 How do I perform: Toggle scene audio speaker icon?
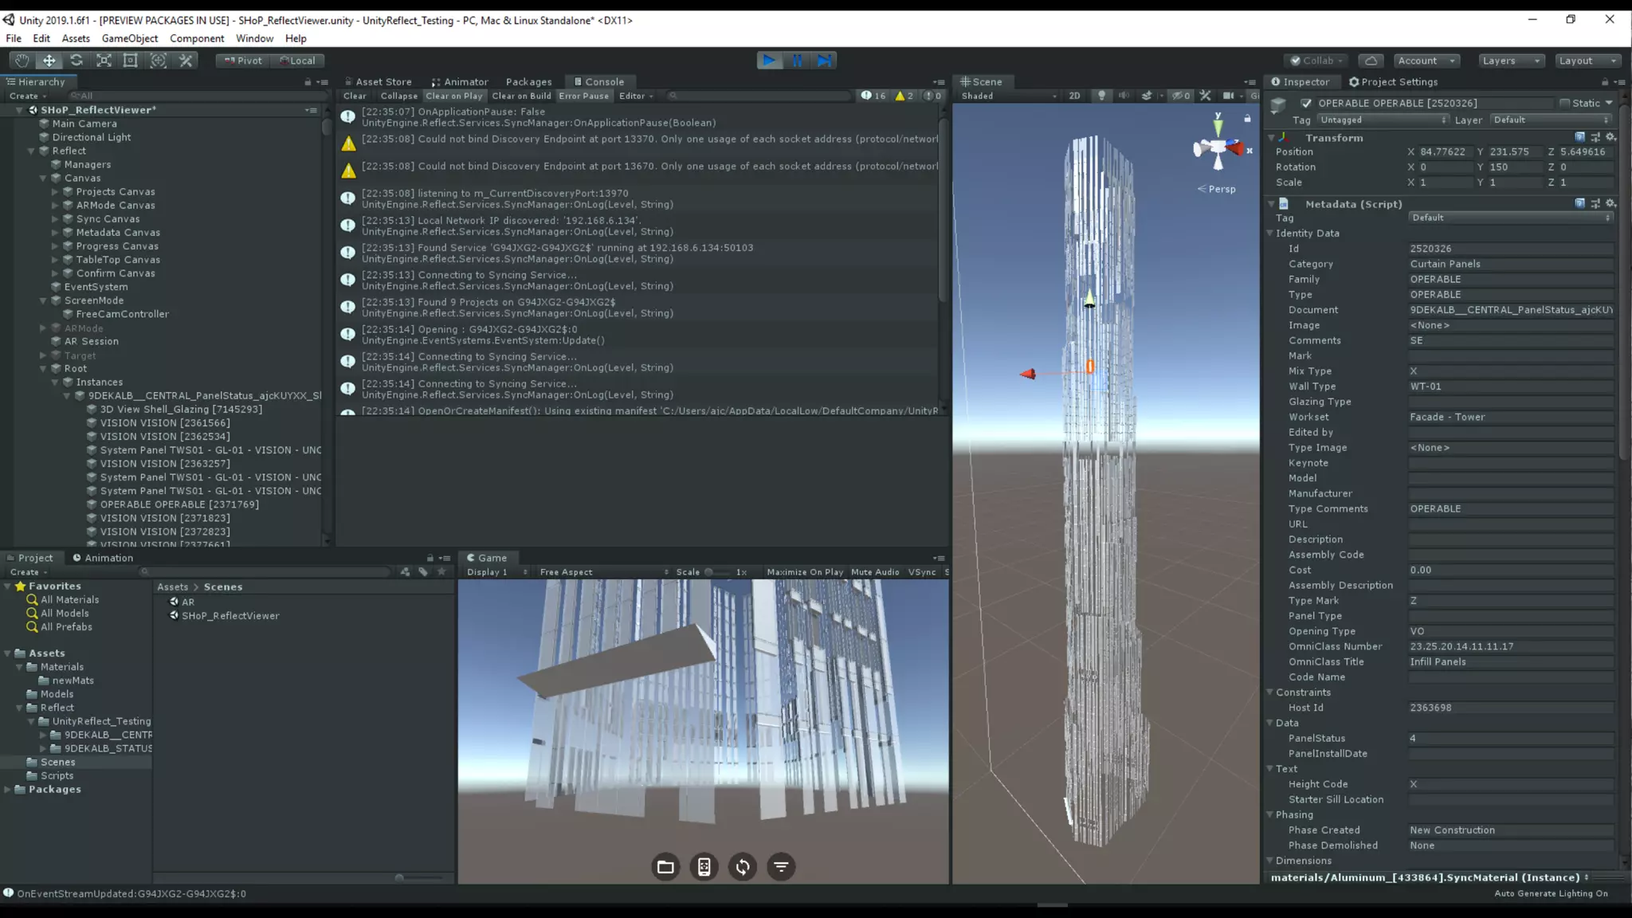(1124, 96)
